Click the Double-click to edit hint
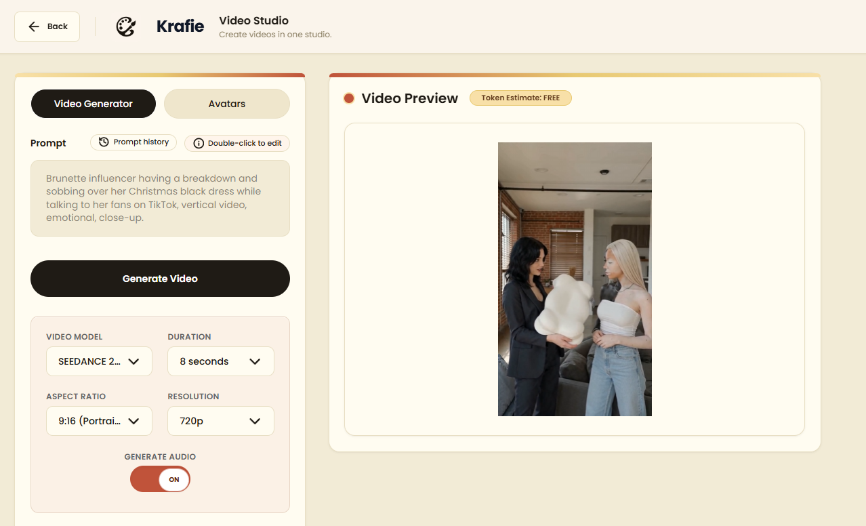 237,143
